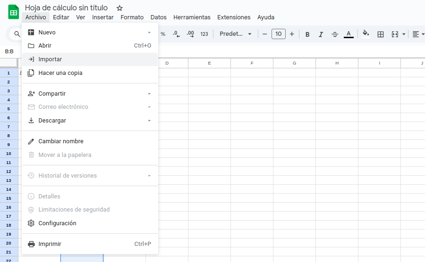This screenshot has width=425, height=262.
Task: Toggle strikethrough formatting
Action: point(335,34)
